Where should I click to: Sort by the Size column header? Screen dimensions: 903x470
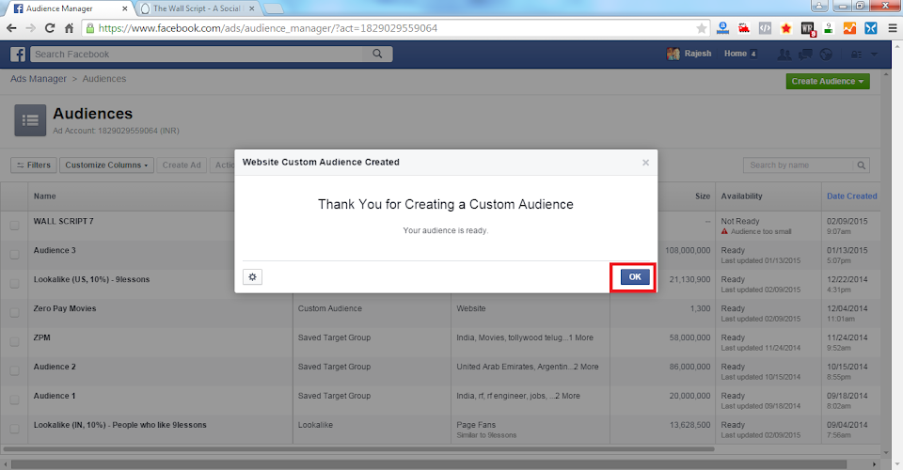pyautogui.click(x=703, y=196)
